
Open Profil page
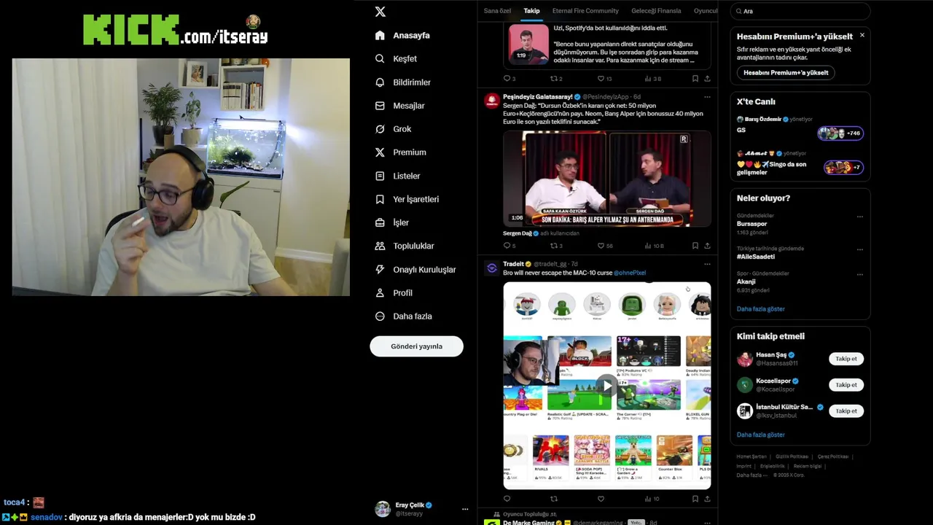[x=394, y=292]
